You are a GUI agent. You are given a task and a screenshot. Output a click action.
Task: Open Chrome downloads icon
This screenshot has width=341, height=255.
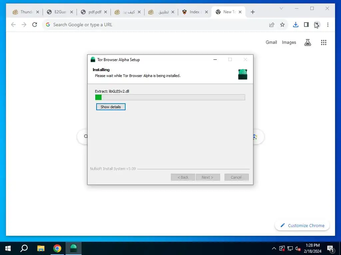point(296,25)
